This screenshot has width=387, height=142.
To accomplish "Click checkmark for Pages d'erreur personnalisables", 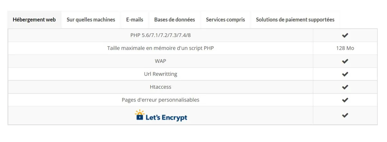I will pos(345,100).
